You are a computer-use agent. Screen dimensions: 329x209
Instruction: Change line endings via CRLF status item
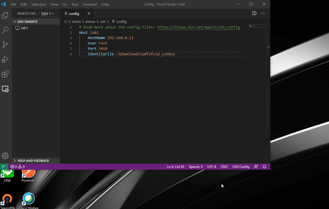click(224, 167)
